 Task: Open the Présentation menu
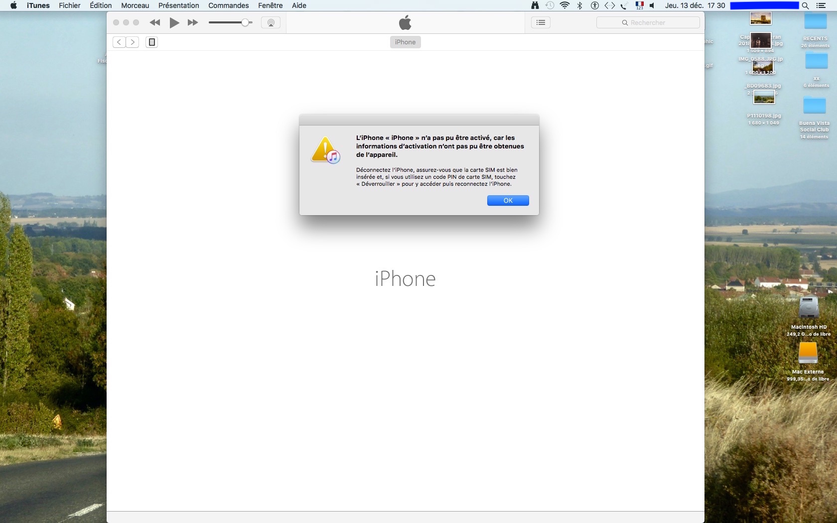pyautogui.click(x=179, y=5)
